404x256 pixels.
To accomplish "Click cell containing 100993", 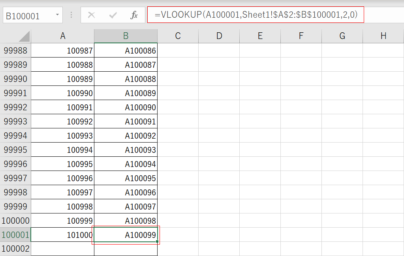I will pos(63,135).
